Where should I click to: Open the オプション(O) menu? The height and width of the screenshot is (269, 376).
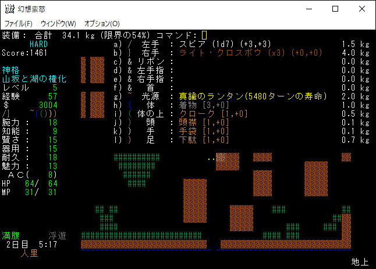pyautogui.click(x=102, y=23)
